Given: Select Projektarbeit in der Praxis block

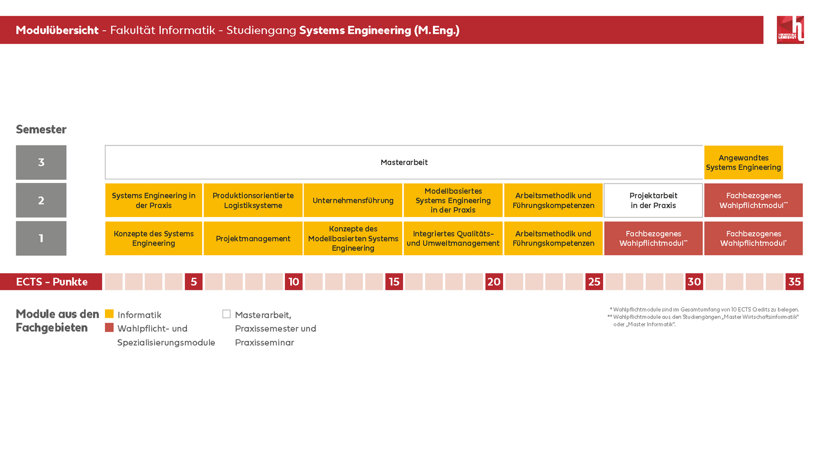Looking at the screenshot, I should 653,200.
